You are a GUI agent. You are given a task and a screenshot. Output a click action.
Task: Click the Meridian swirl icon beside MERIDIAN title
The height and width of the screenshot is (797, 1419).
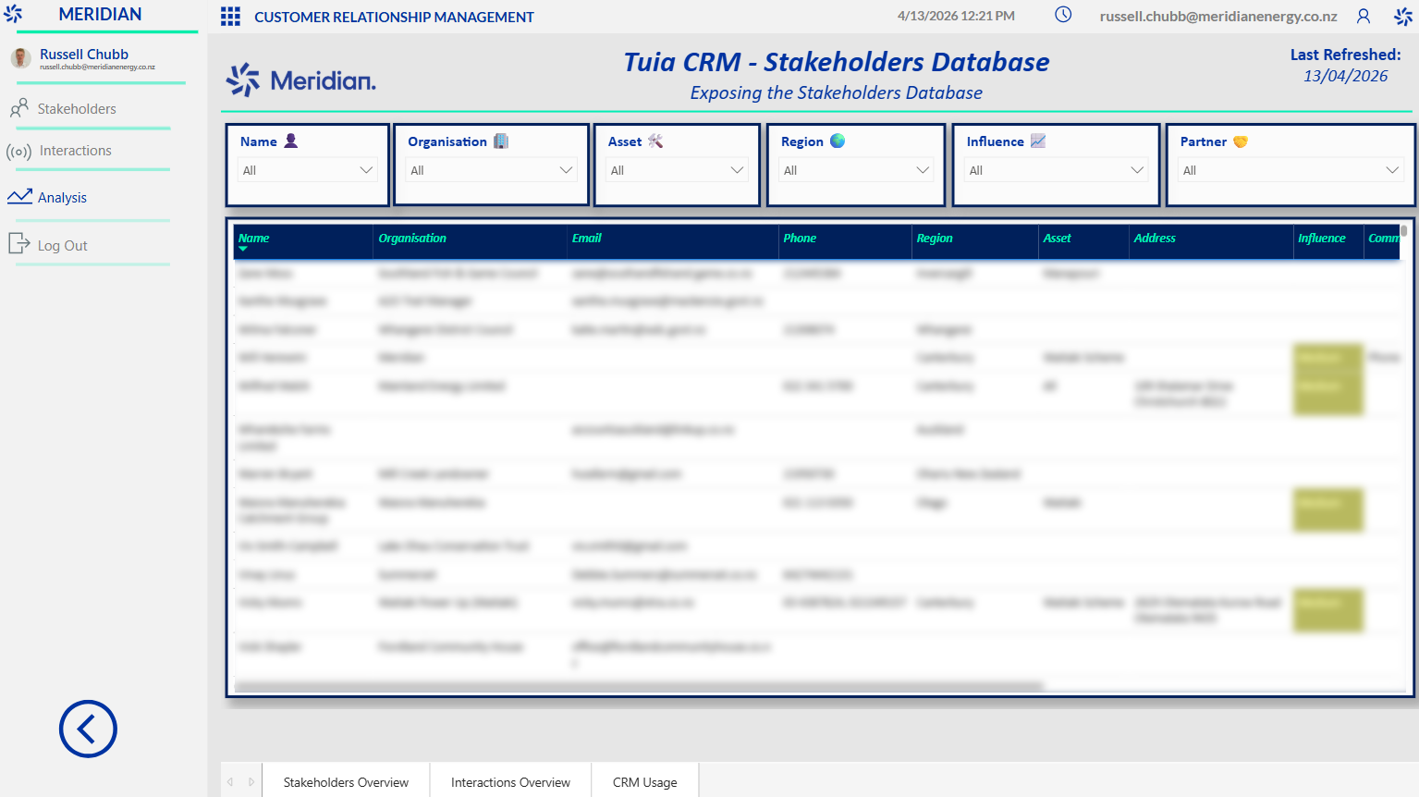point(13,14)
